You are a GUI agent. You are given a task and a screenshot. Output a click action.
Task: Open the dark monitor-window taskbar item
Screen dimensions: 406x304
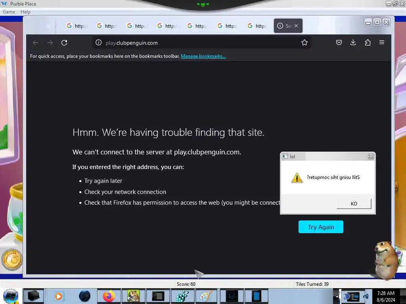tap(232, 296)
